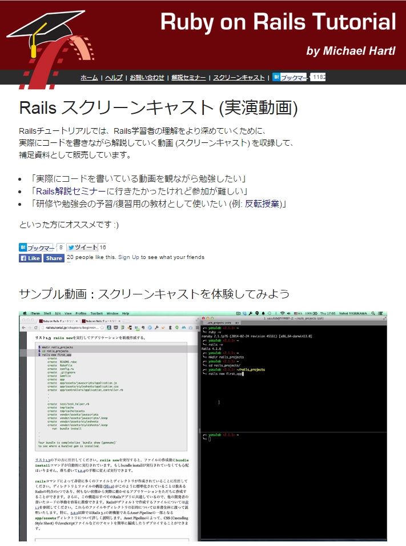Open the ヘルプ navigation link
This screenshot has width=406, height=546.
click(x=114, y=77)
